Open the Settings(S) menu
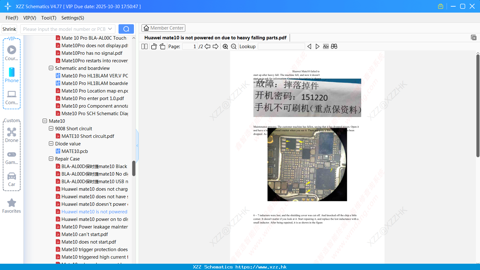480x270 pixels. (73, 18)
